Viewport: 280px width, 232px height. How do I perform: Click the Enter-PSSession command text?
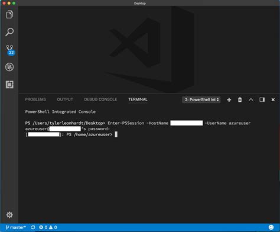click(x=126, y=123)
